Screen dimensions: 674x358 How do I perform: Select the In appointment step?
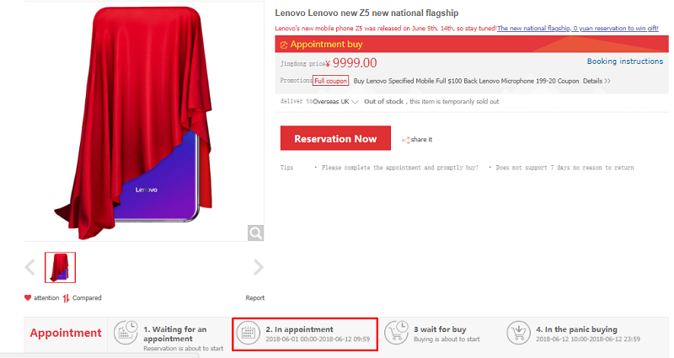click(x=305, y=334)
